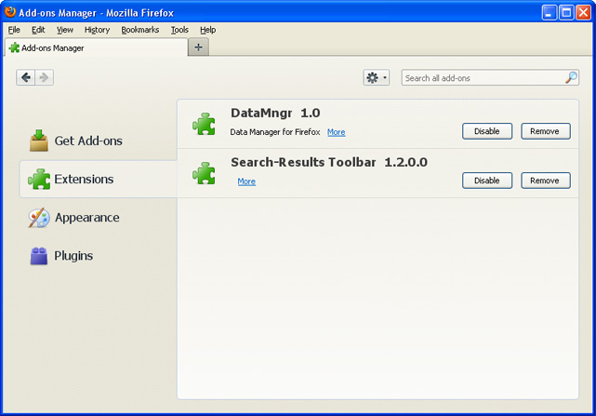Open the File menu
This screenshot has height=416, width=596.
(x=14, y=30)
